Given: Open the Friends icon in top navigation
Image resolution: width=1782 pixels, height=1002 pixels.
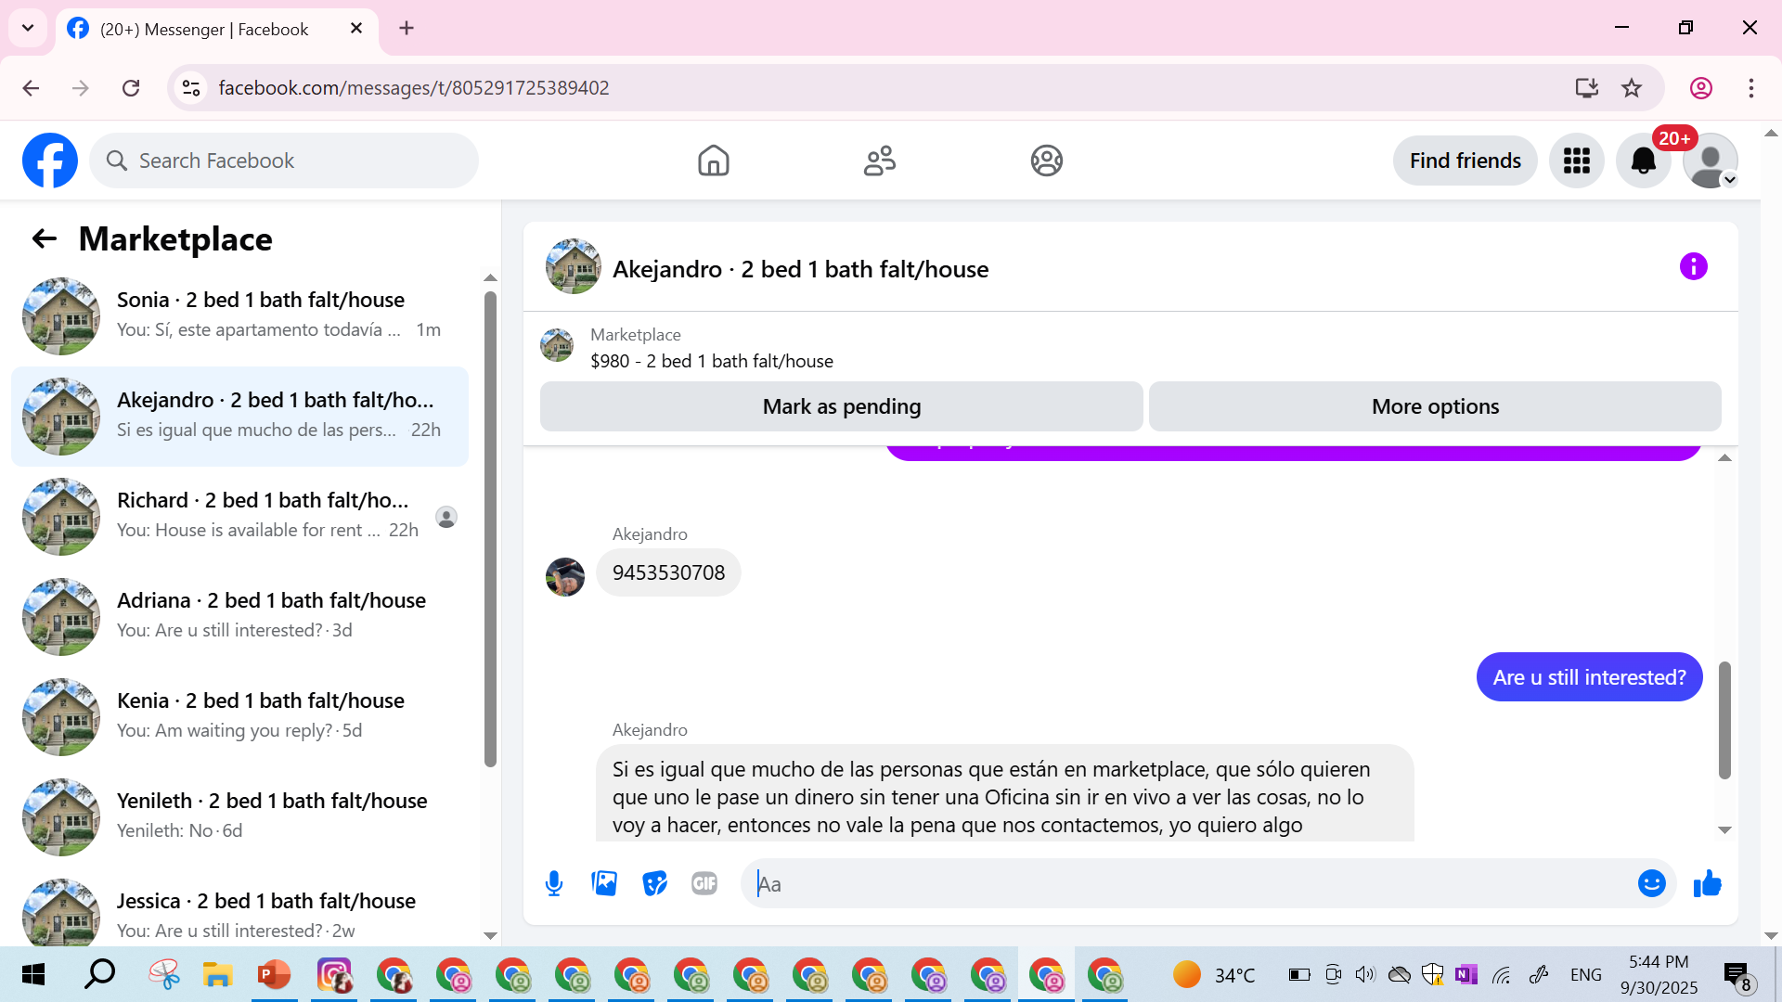Looking at the screenshot, I should pyautogui.click(x=880, y=161).
